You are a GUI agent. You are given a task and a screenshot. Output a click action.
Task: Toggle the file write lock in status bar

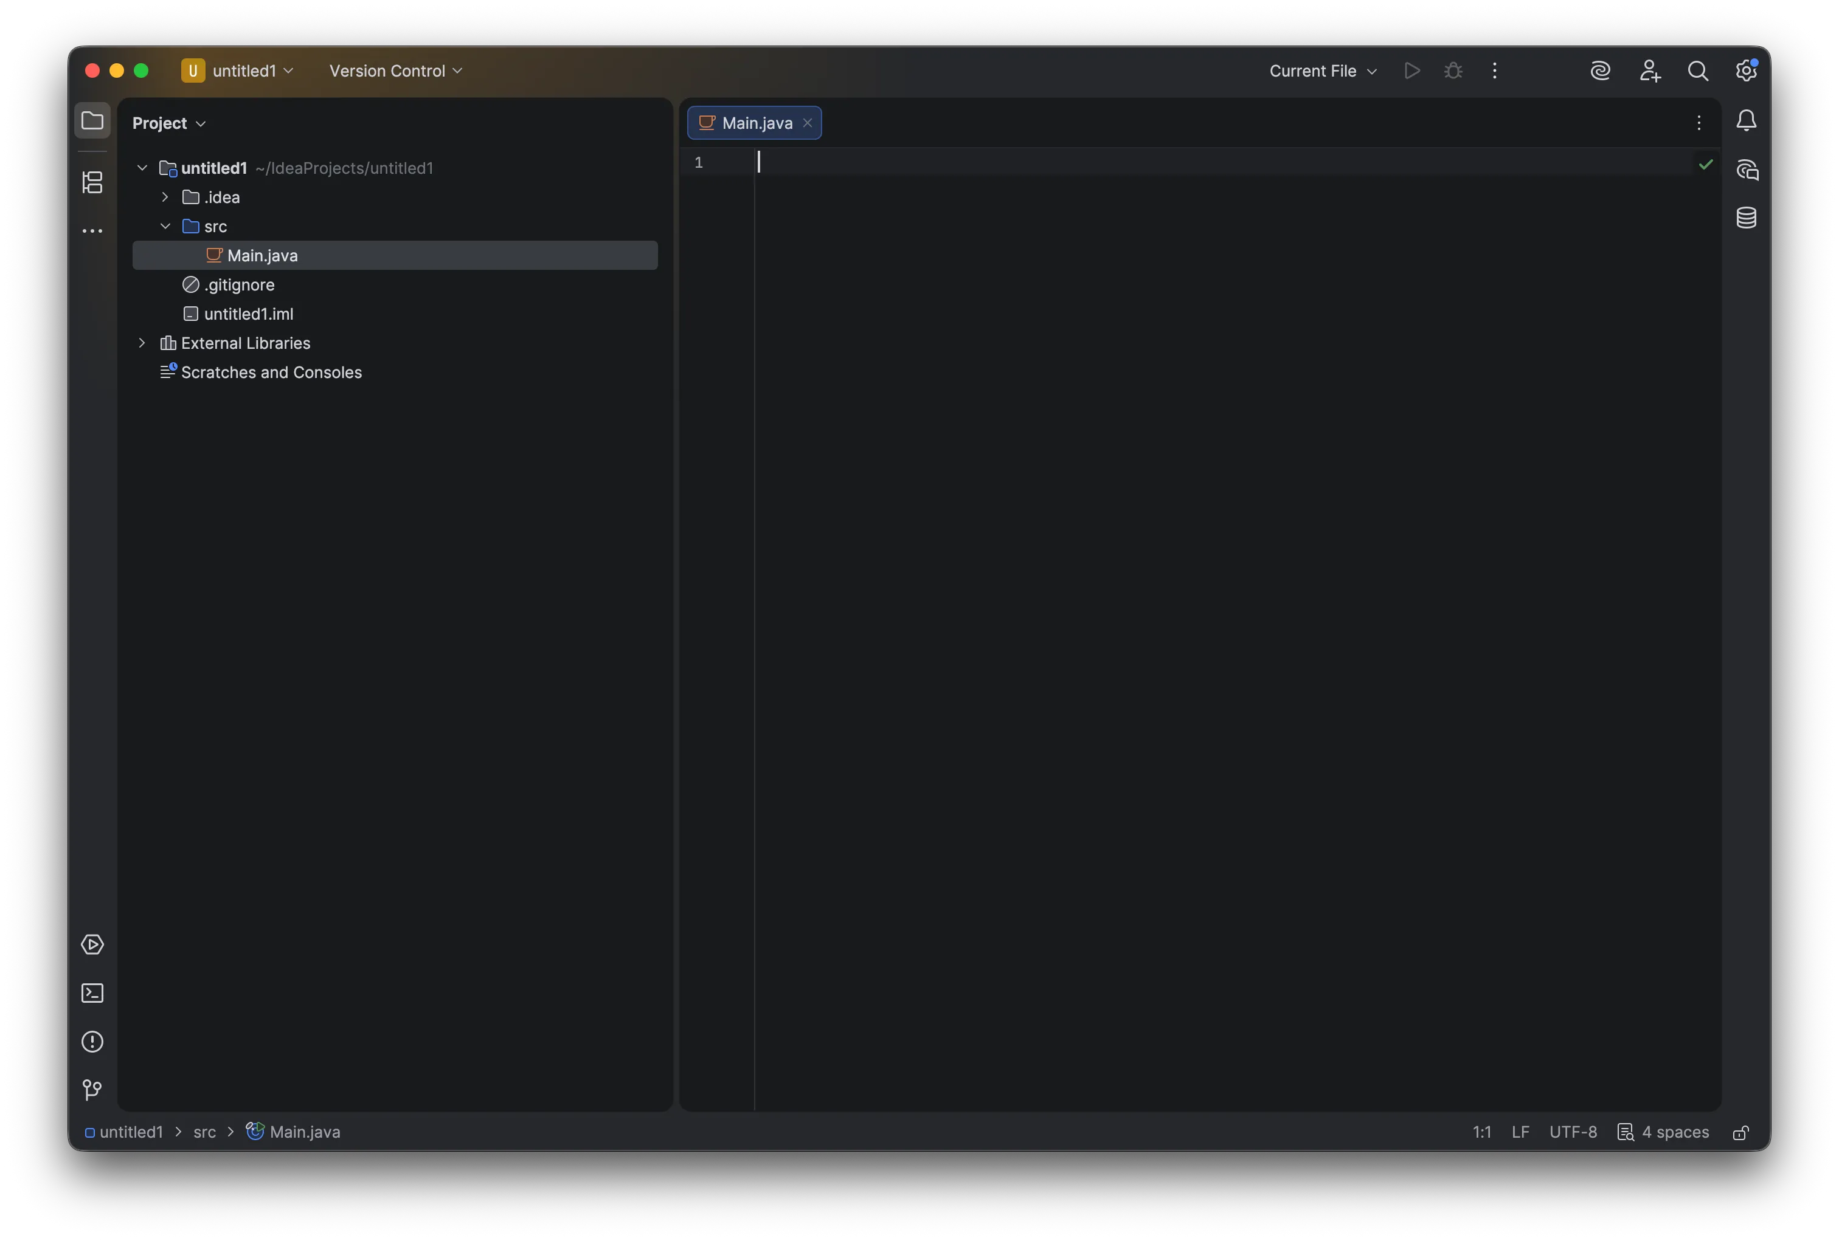coord(1740,1132)
